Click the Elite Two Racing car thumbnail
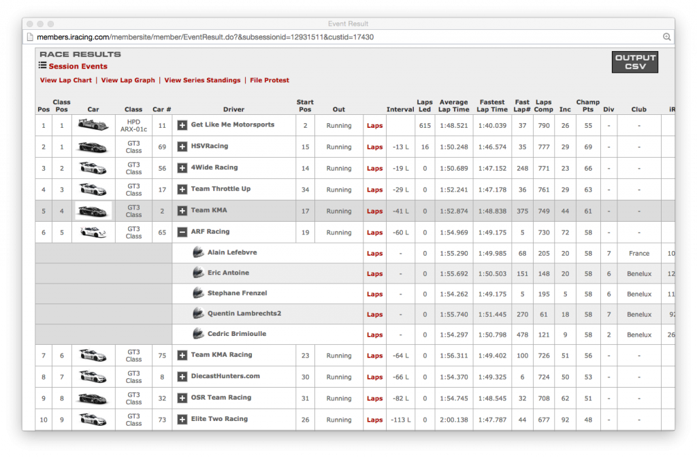 (93, 419)
